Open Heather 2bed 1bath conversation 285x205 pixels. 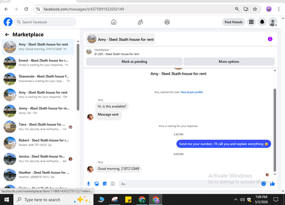(38, 175)
